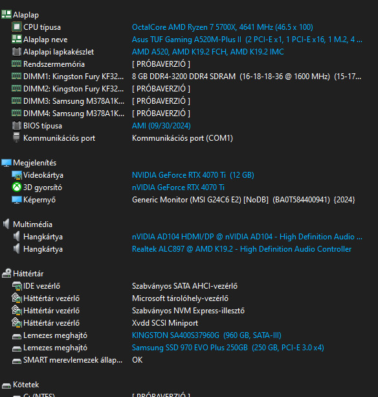The image size is (378, 397).
Task: Select the Alaplap section header
Action: [x=26, y=15]
